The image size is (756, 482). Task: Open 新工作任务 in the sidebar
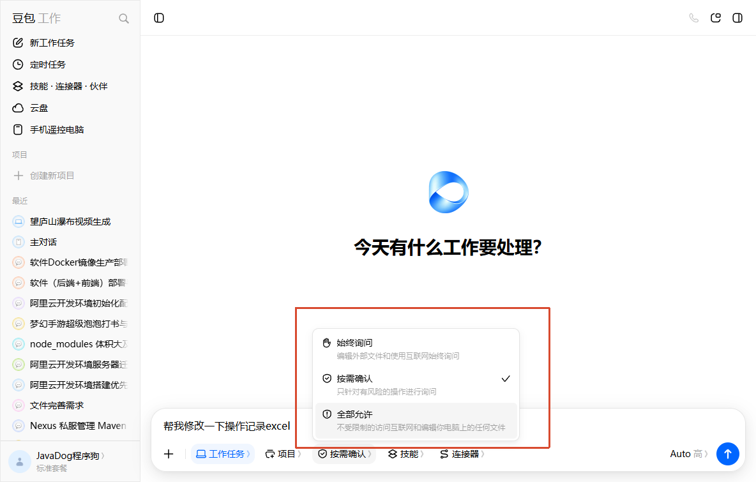pyautogui.click(x=70, y=43)
